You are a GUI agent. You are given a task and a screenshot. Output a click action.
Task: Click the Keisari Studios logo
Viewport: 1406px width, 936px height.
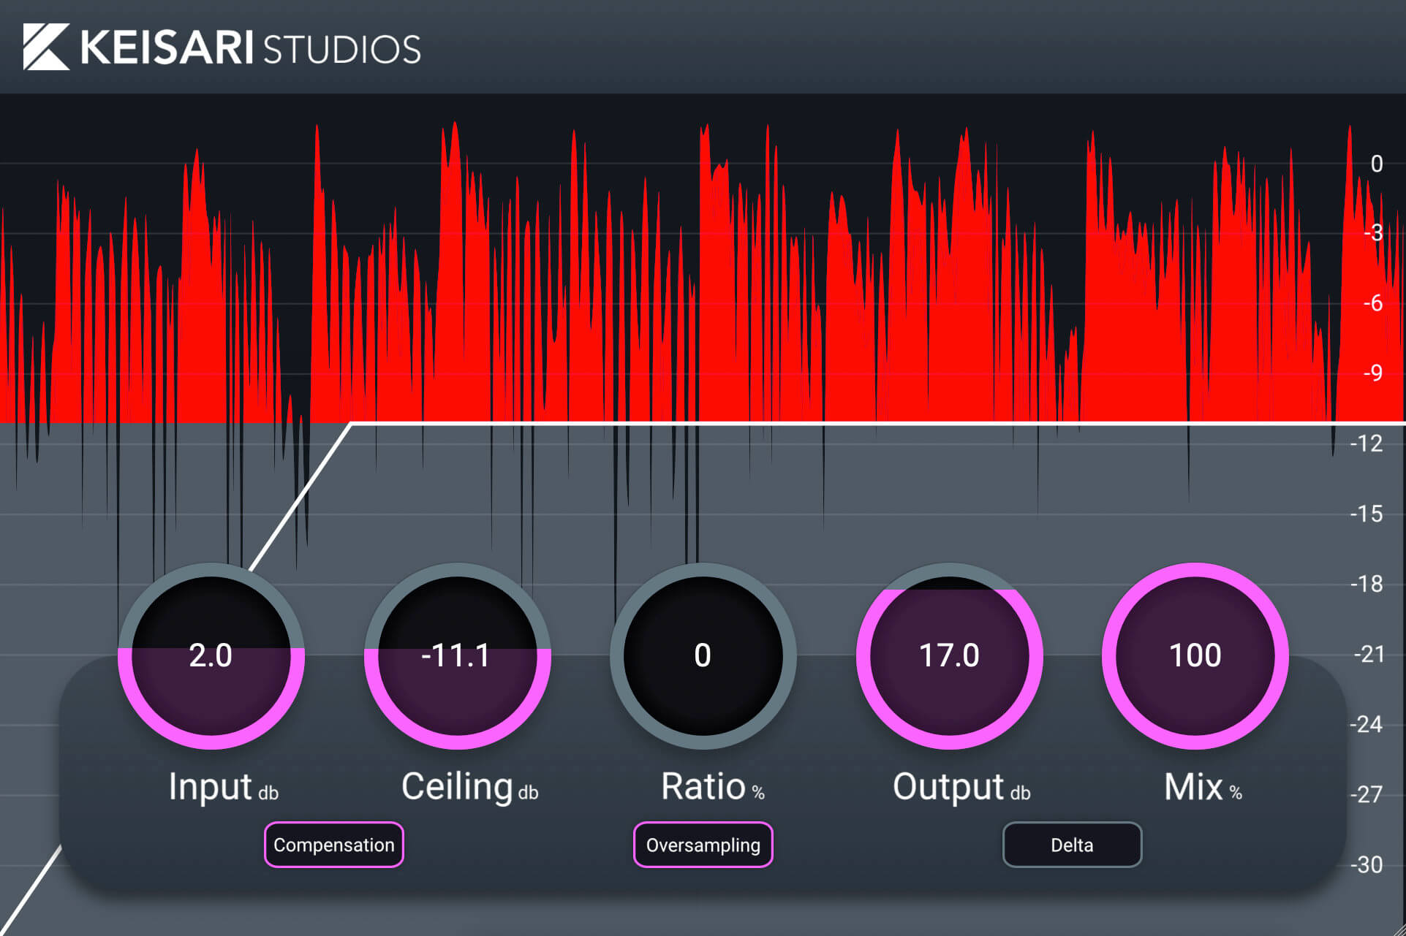pyautogui.click(x=219, y=48)
